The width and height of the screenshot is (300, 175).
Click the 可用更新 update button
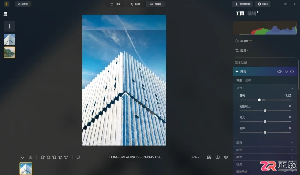[x=23, y=4]
